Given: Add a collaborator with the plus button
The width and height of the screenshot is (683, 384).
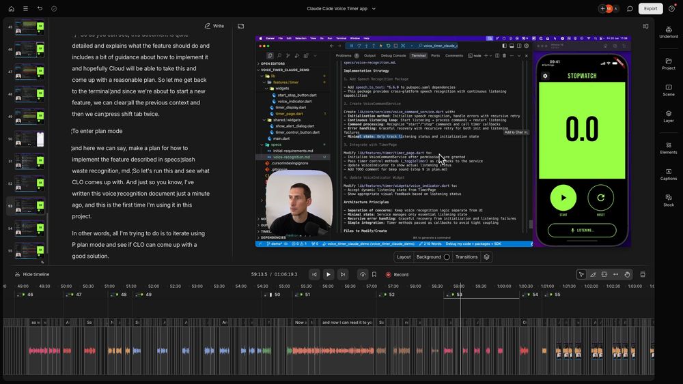Looking at the screenshot, I should click(603, 9).
